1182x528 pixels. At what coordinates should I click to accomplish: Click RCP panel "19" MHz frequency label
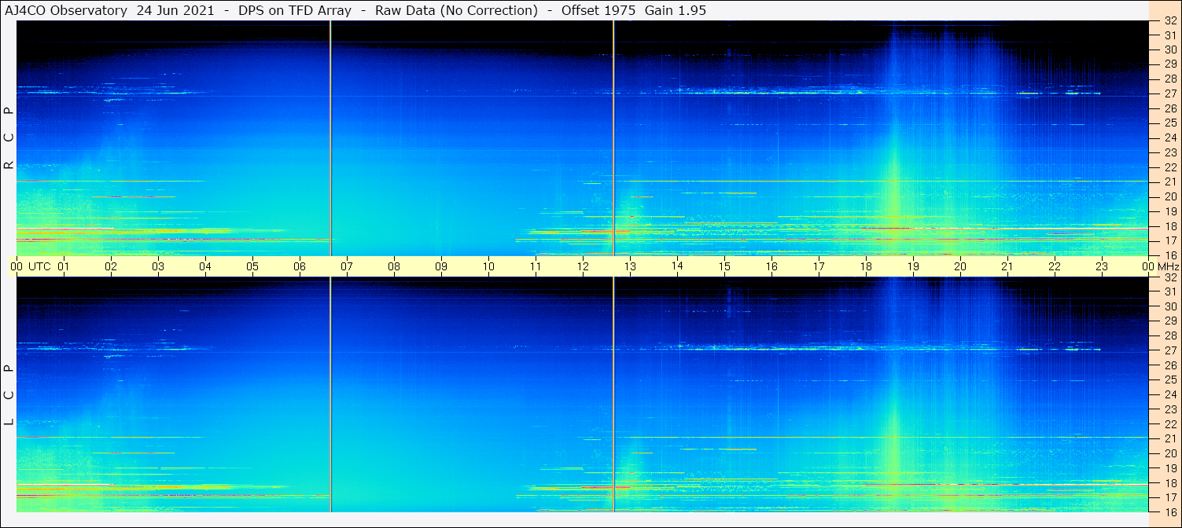1169,211
